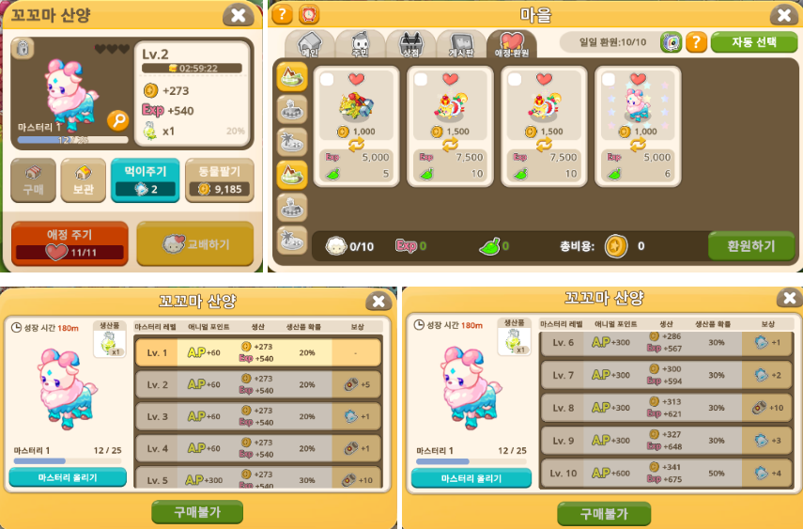The width and height of the screenshot is (803, 529).
Task: Click the magnifying glass on animal portrait
Action: coord(117,120)
